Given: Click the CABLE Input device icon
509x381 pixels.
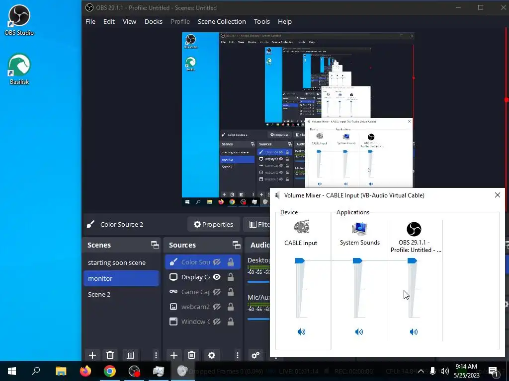Looking at the screenshot, I should (x=302, y=227).
